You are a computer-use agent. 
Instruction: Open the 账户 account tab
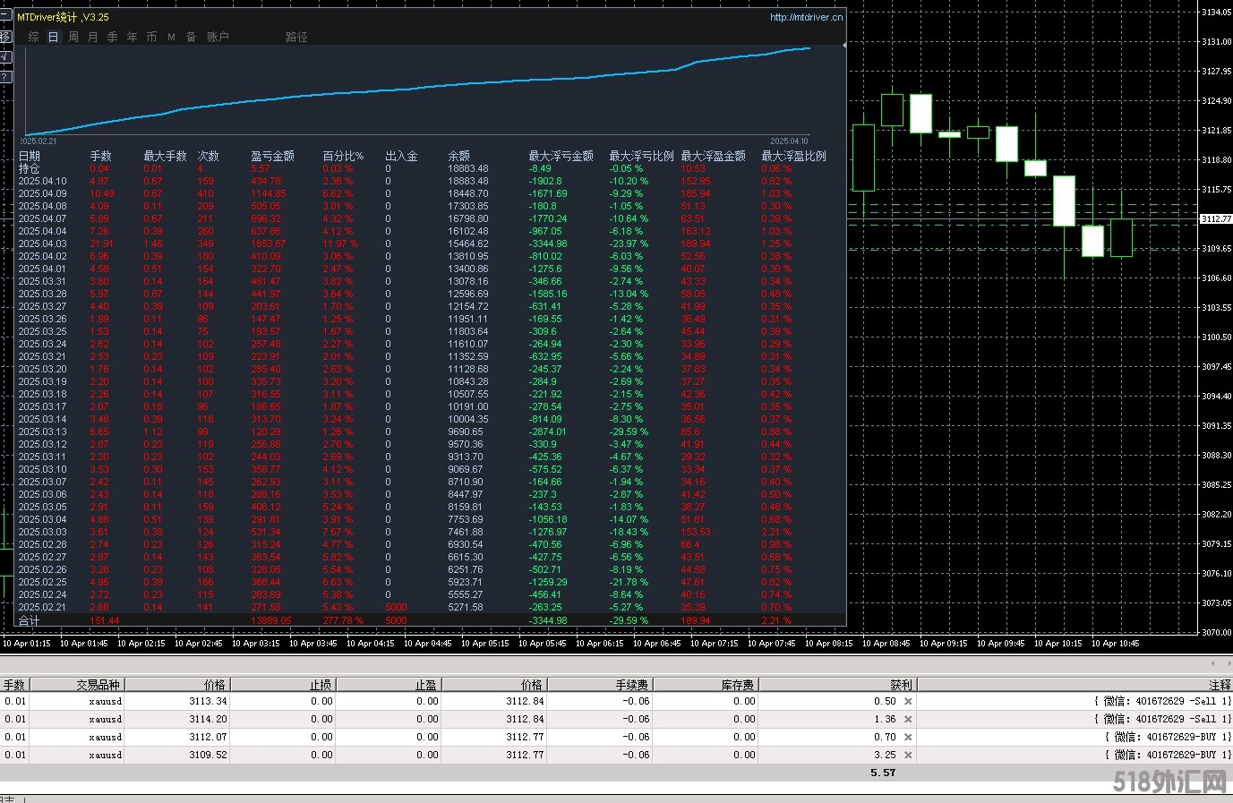click(x=218, y=37)
